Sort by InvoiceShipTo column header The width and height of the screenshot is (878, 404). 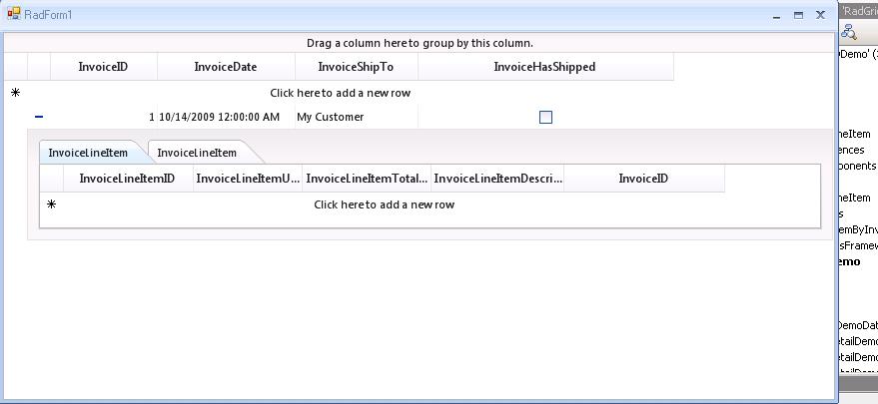point(357,67)
